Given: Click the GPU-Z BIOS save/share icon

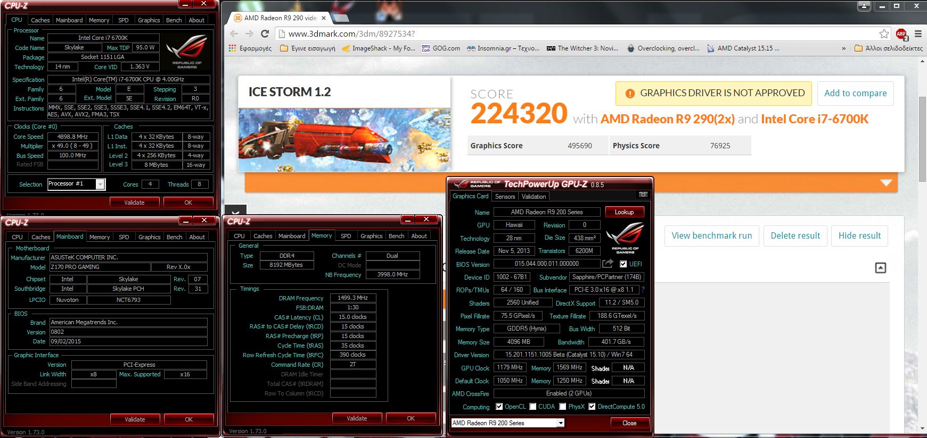Looking at the screenshot, I should [x=608, y=263].
